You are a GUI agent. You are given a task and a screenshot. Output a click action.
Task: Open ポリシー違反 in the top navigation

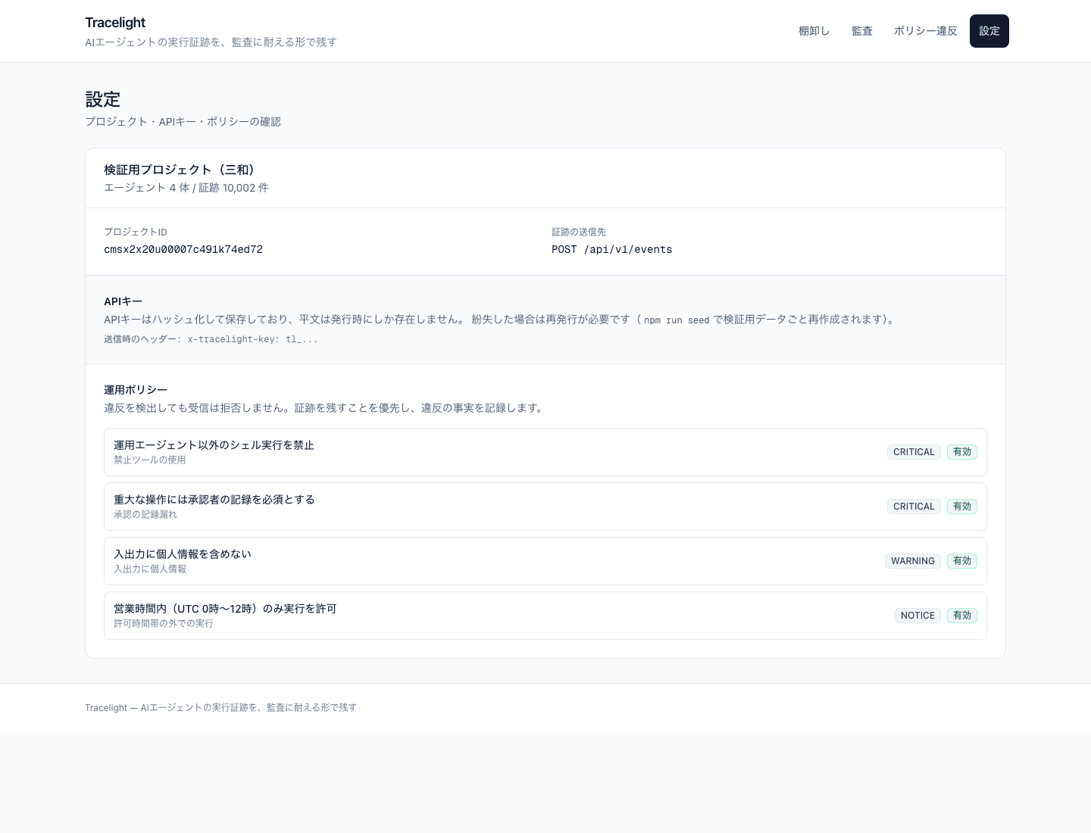click(x=926, y=31)
